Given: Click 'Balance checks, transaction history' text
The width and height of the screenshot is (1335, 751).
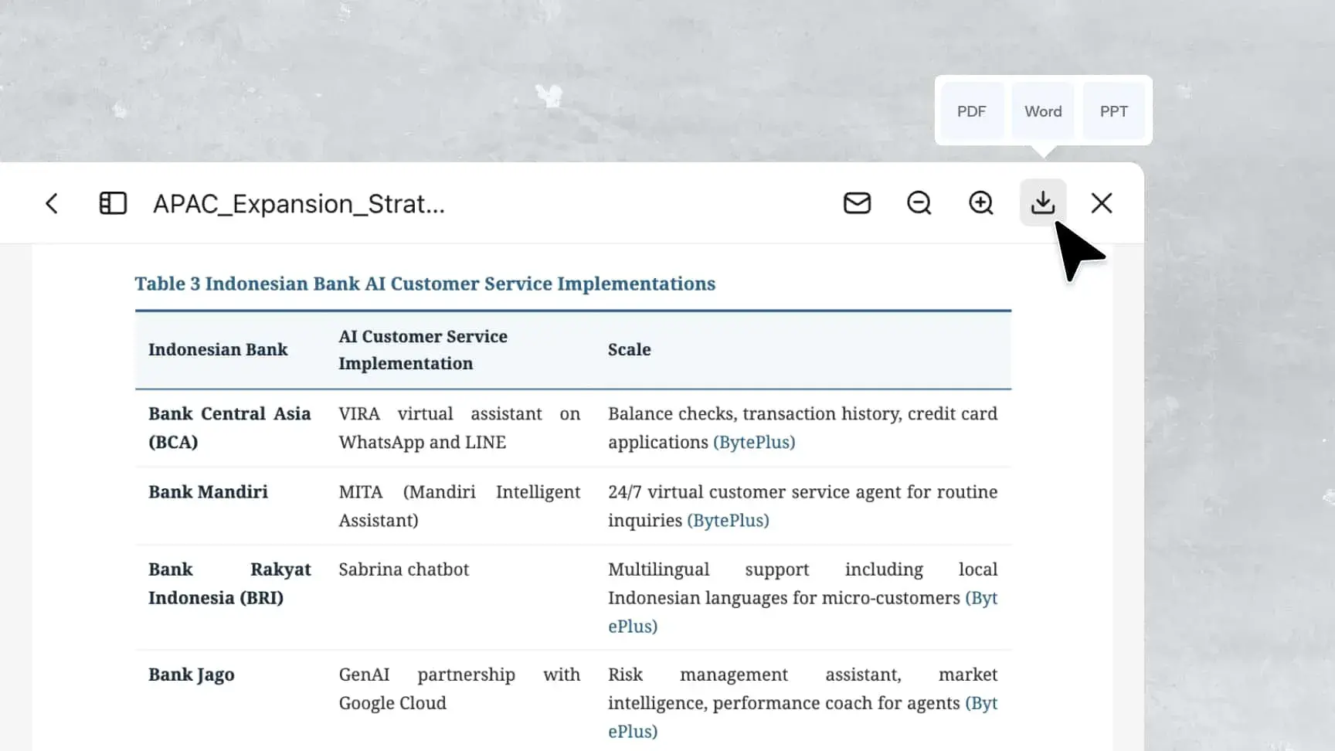Looking at the screenshot, I should pos(755,413).
